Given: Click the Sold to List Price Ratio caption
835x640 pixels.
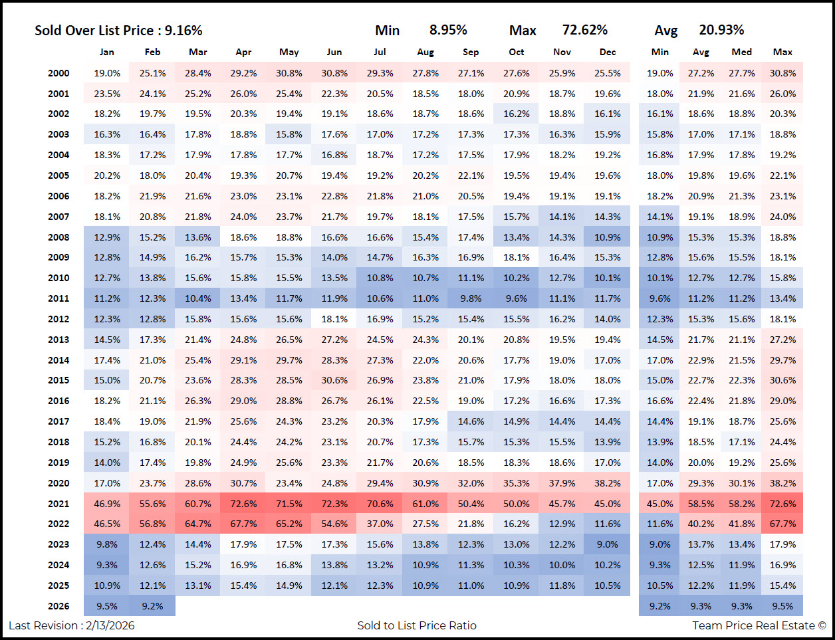Looking at the screenshot, I should (417, 625).
